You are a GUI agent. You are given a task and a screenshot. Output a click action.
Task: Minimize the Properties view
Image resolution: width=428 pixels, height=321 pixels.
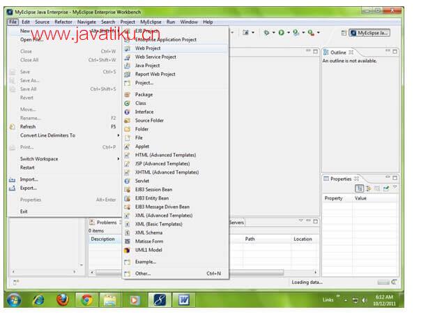pos(388,177)
